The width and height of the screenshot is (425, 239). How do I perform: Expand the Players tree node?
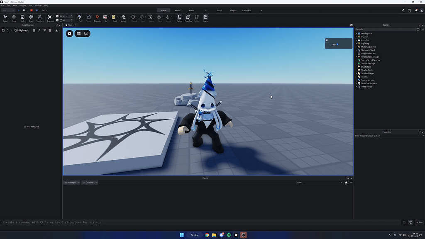click(x=356, y=37)
